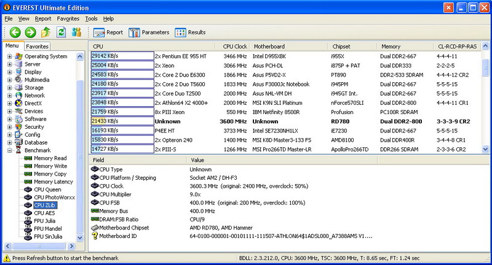Image resolution: width=492 pixels, height=265 pixels.
Task: Select CPU PhotoWorxx benchmark
Action: [x=55, y=198]
